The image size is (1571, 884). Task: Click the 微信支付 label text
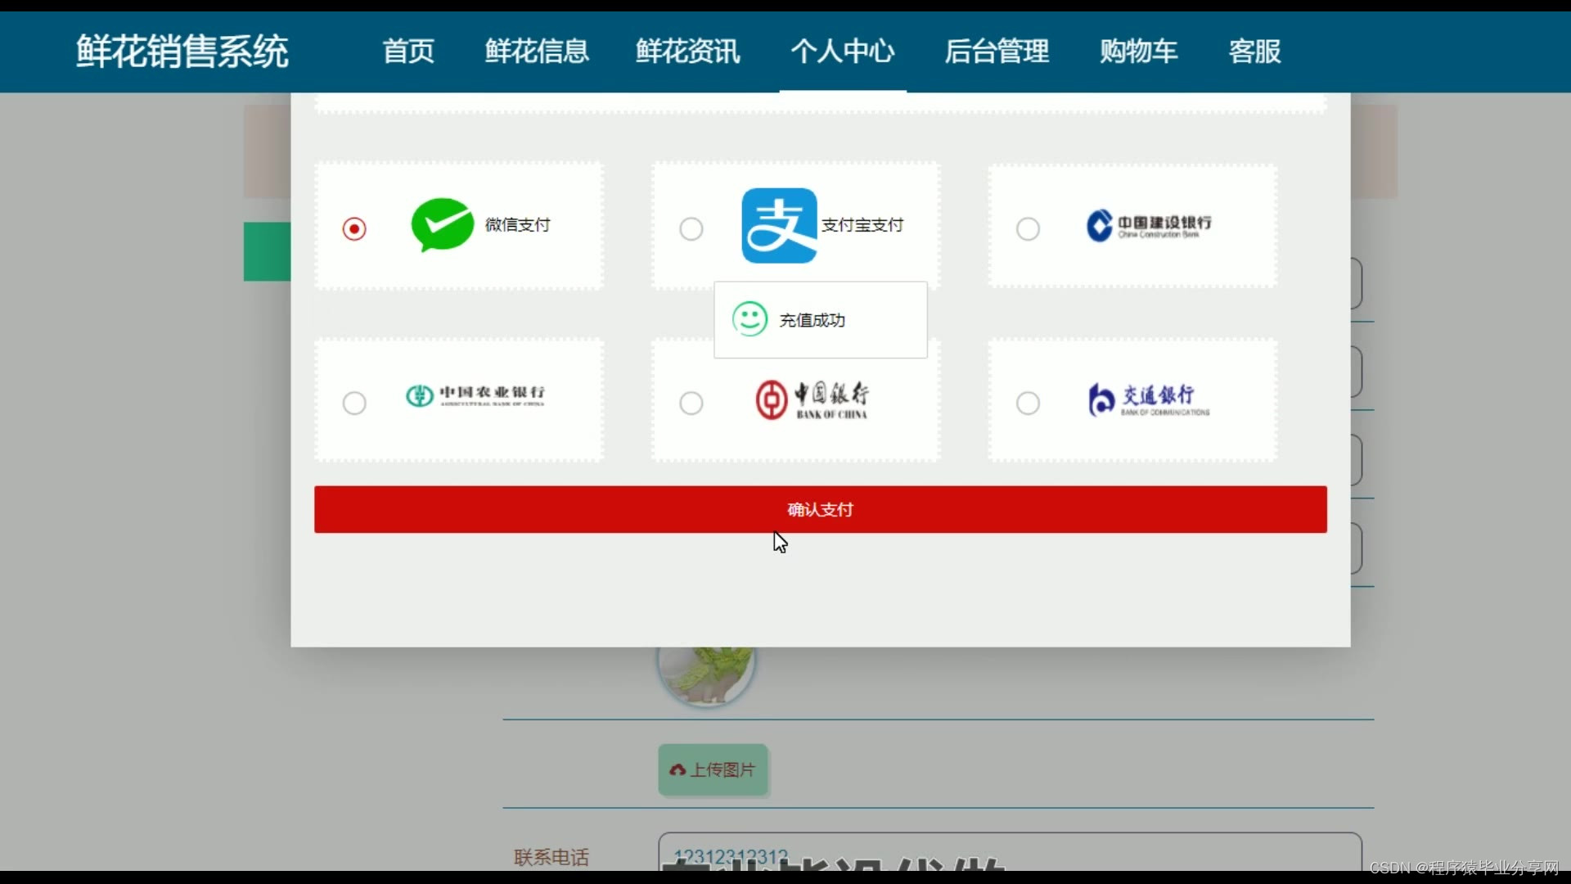[518, 224]
